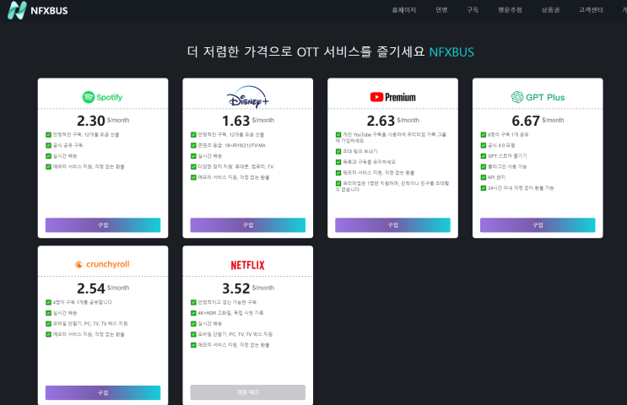627x405 pixels.
Task: Open the 구독 nav item
Action: (x=473, y=10)
